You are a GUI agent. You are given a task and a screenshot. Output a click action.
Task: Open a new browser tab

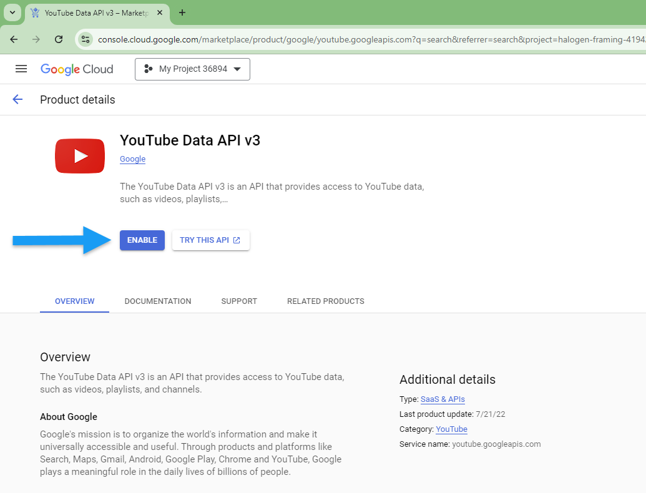click(182, 12)
